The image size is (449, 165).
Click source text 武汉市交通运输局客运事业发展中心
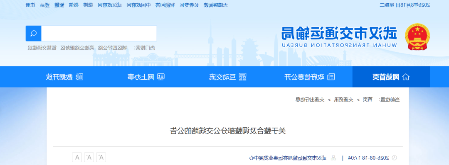point(288,158)
